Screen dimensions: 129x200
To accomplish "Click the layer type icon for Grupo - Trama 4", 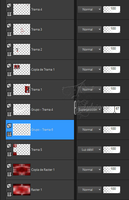I will pos(9,106).
